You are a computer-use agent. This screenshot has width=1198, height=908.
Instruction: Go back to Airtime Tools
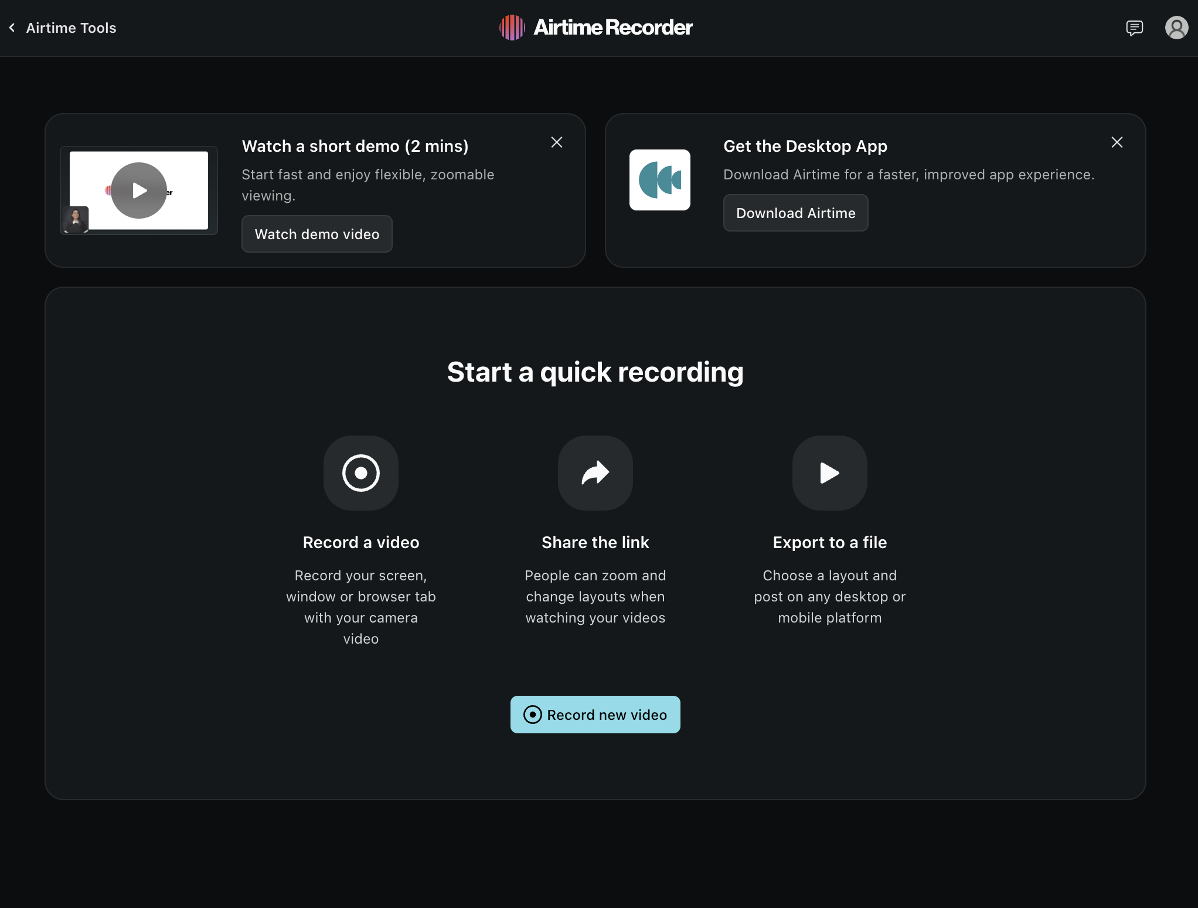point(71,28)
